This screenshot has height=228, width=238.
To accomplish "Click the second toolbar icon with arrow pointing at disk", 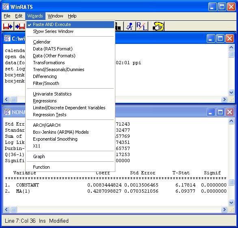I will point(20,26).
